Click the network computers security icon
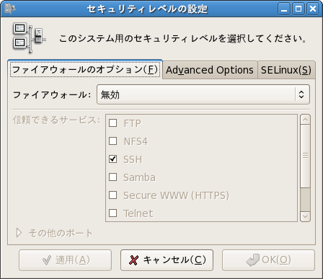 click(x=29, y=38)
